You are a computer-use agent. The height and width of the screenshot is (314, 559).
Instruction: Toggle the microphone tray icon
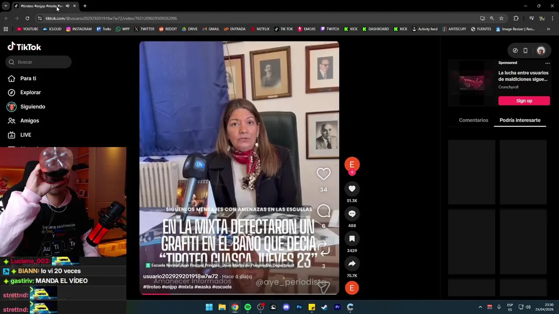coord(499,307)
